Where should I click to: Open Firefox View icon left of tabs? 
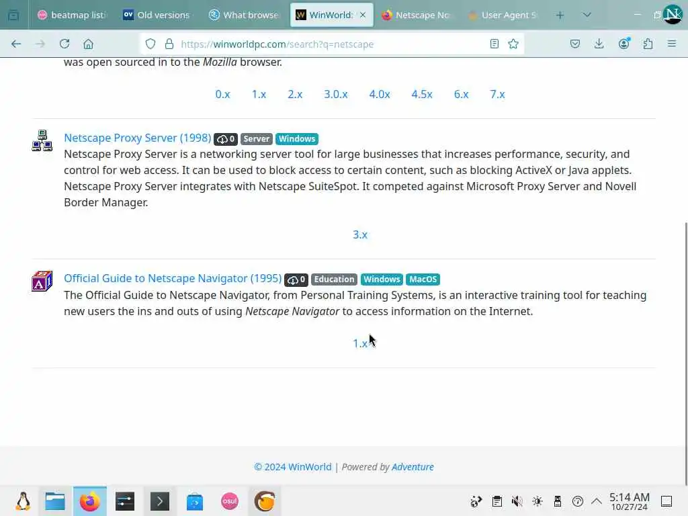point(13,15)
